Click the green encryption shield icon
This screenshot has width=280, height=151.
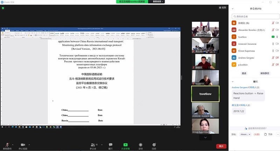(x=3, y=8)
